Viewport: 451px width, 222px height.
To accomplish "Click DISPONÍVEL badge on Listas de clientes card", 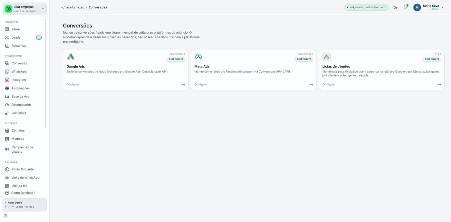I will click(432, 59).
